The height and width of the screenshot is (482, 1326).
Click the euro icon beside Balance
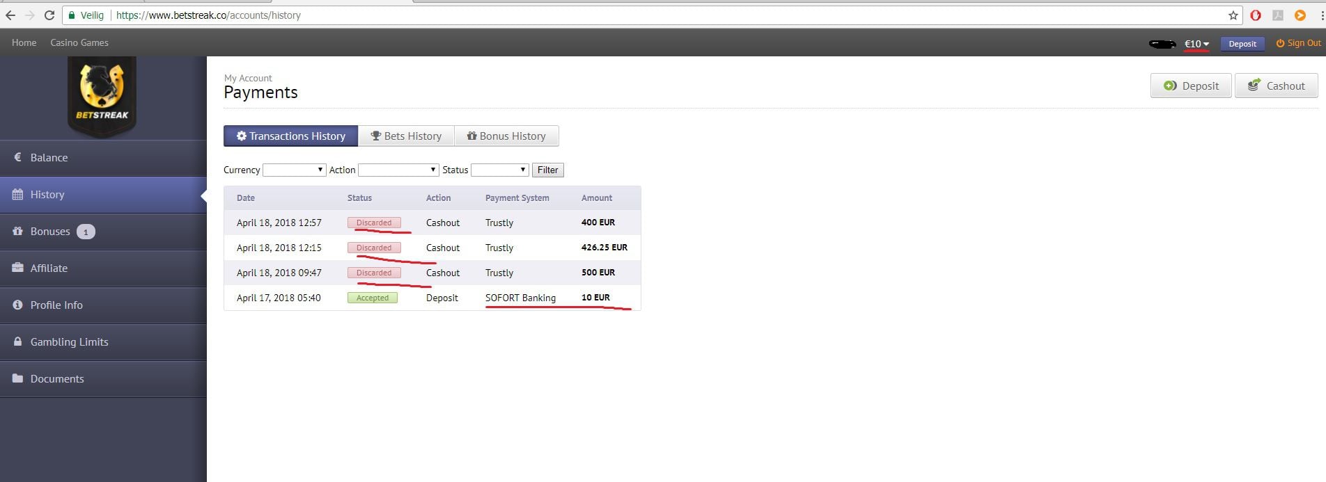18,157
